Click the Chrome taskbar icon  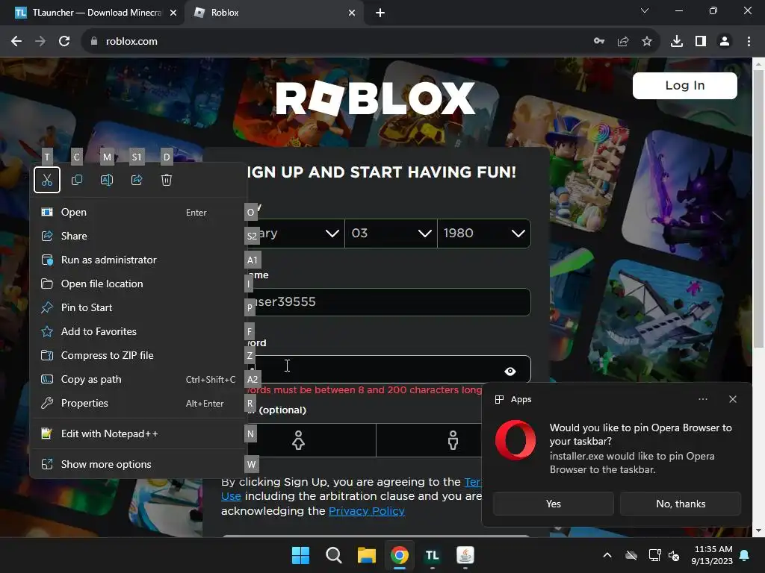[400, 555]
